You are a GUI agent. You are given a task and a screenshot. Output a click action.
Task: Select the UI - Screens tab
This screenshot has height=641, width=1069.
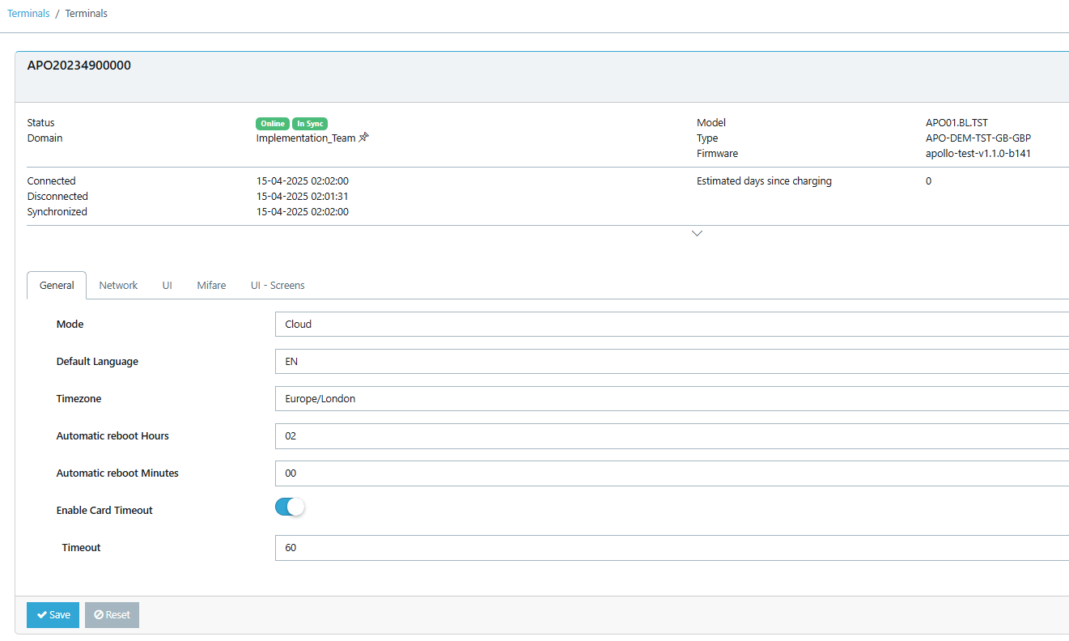point(278,285)
